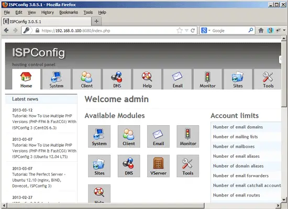Open the System tab in top navigation
Screen dimensions: 288x209
click(57, 79)
